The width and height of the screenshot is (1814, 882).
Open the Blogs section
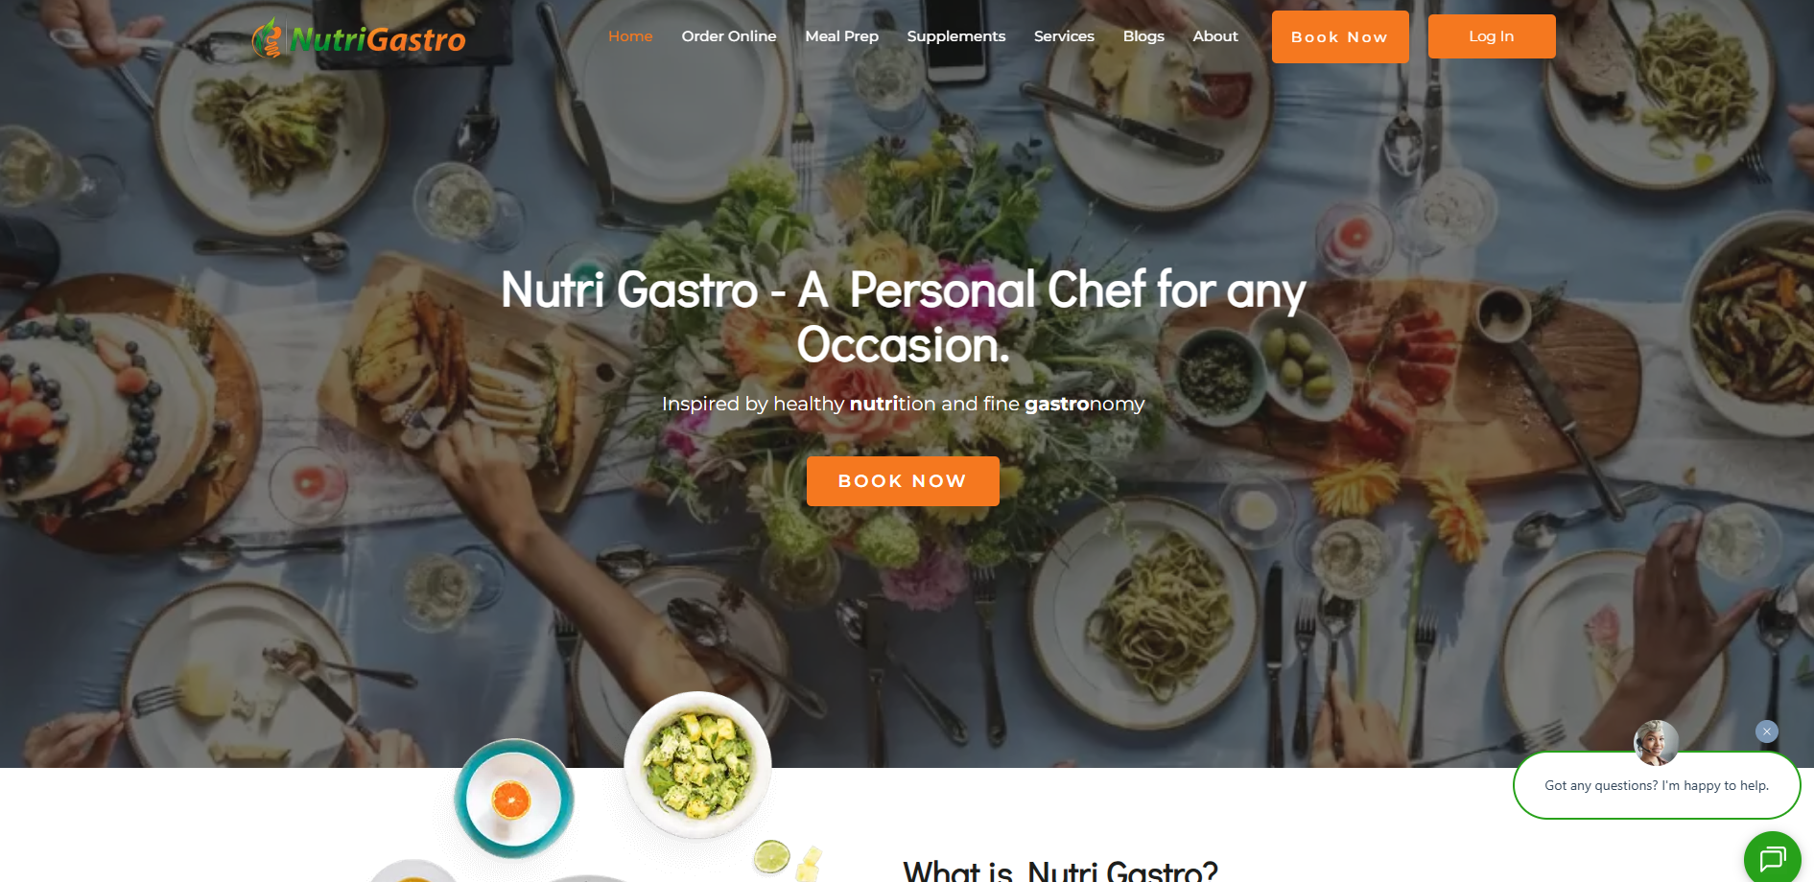point(1143,36)
